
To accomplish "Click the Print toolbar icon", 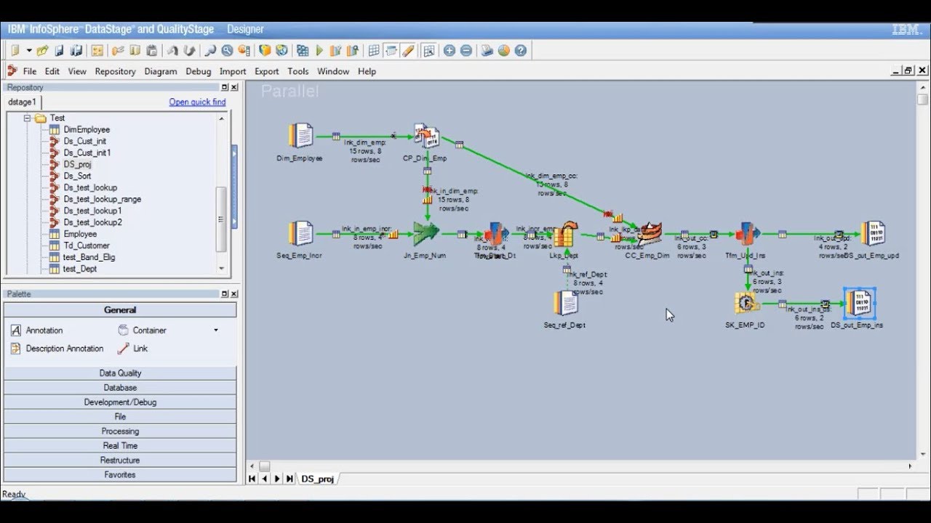I will click(x=487, y=51).
